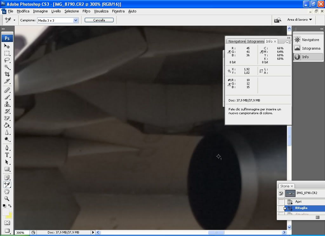Toggle history brush source box for Ritaglia

point(281,208)
